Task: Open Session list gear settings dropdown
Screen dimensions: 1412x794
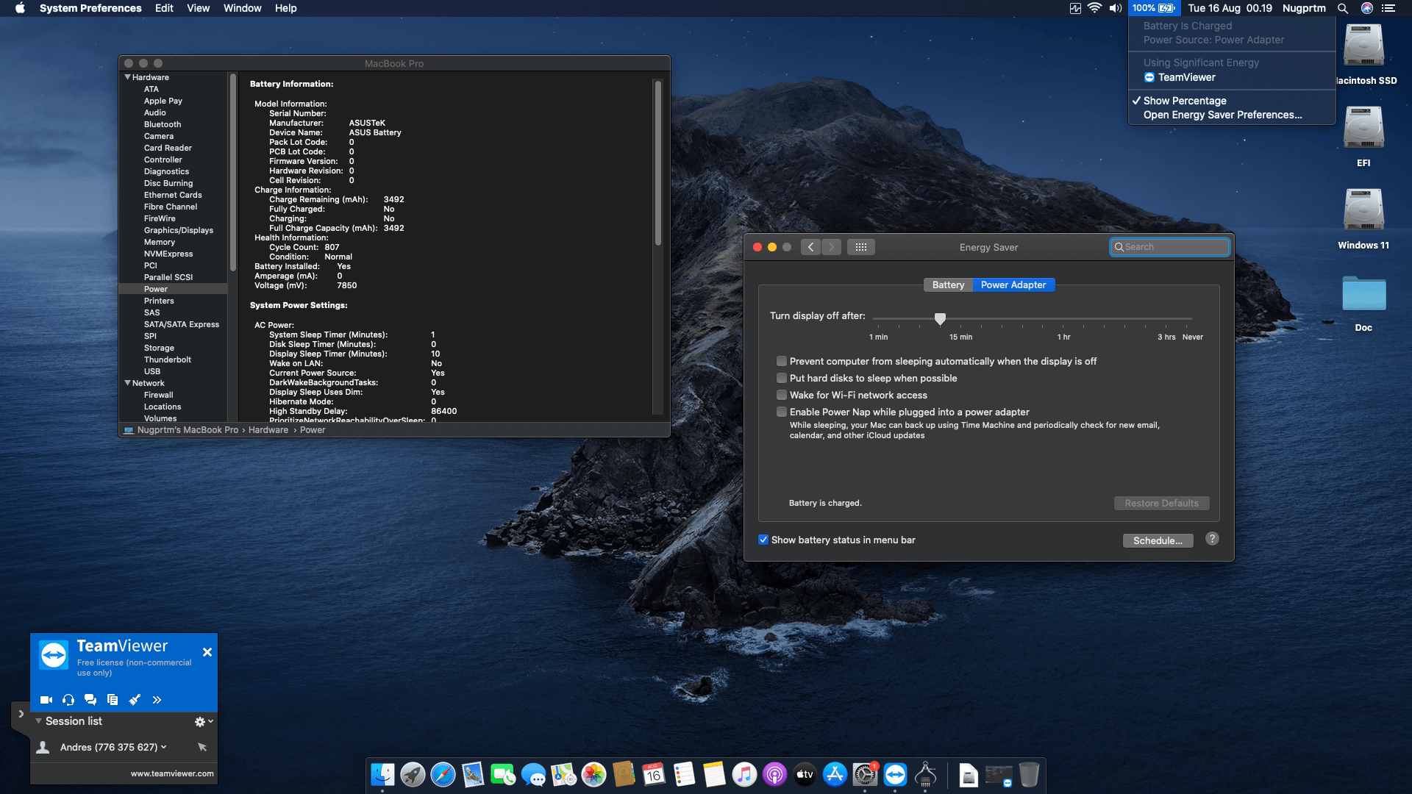Action: coord(204,722)
